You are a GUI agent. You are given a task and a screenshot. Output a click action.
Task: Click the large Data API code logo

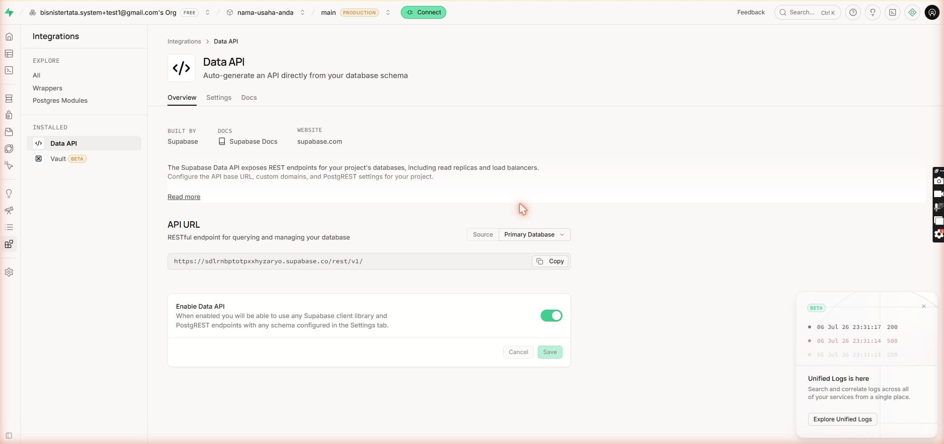pyautogui.click(x=181, y=68)
